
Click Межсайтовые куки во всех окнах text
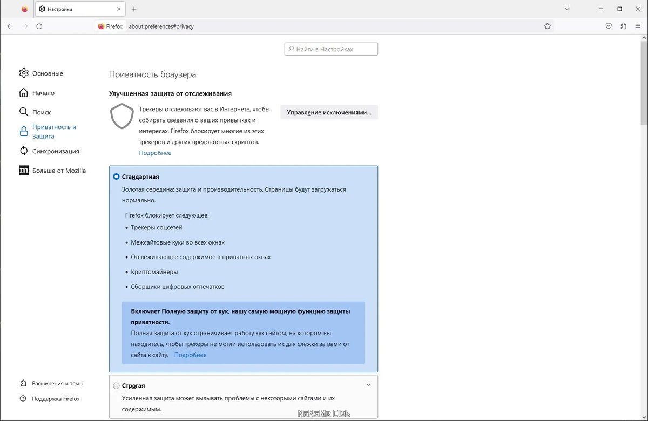pos(178,242)
